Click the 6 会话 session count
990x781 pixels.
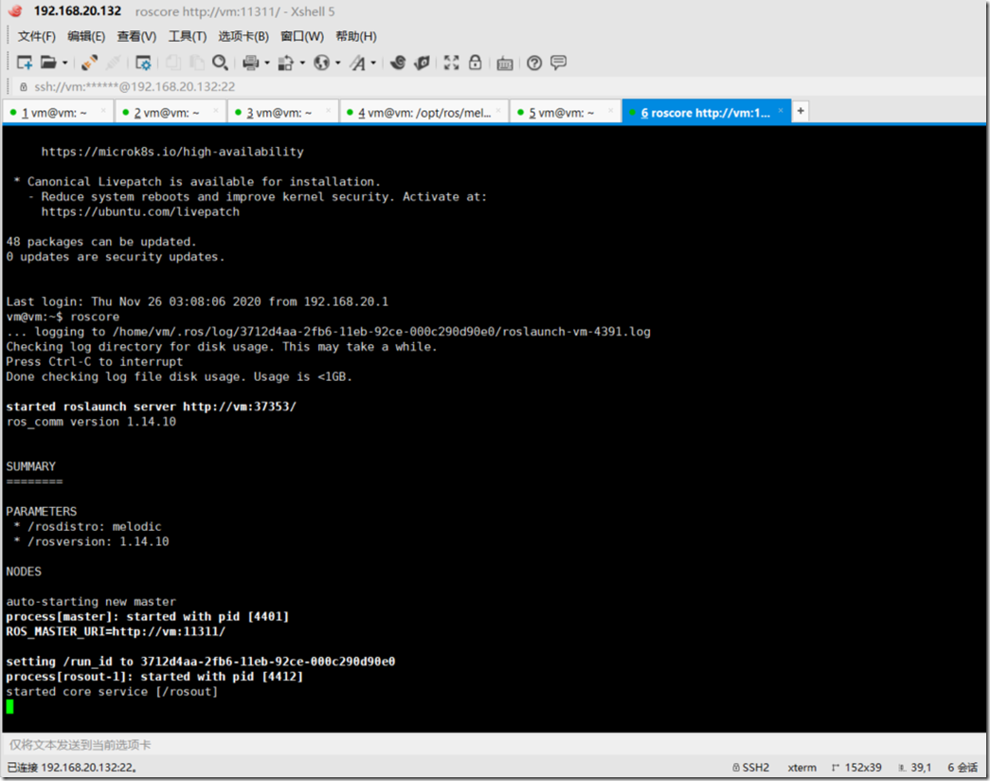[x=963, y=767]
